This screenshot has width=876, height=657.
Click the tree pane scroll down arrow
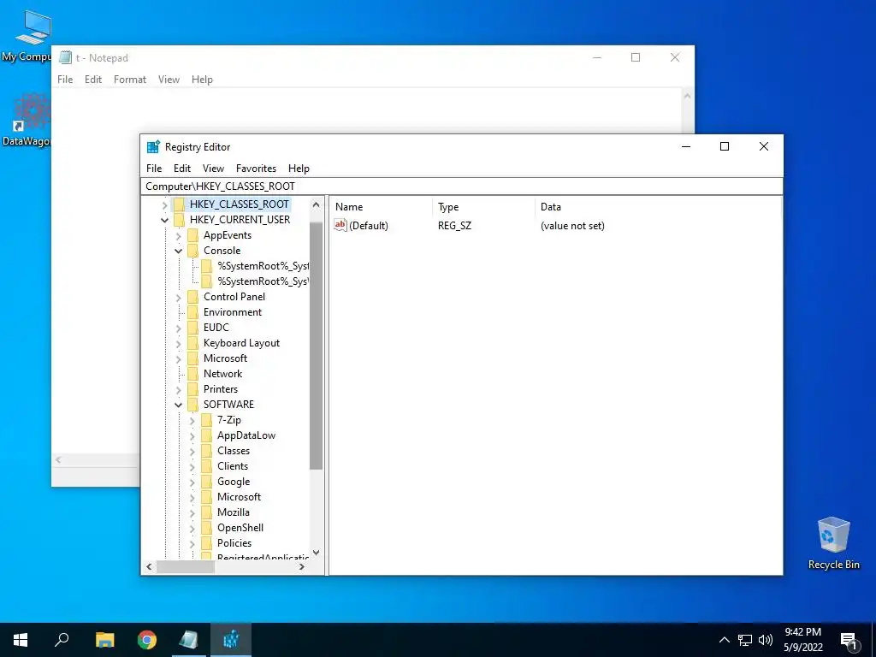tap(317, 553)
